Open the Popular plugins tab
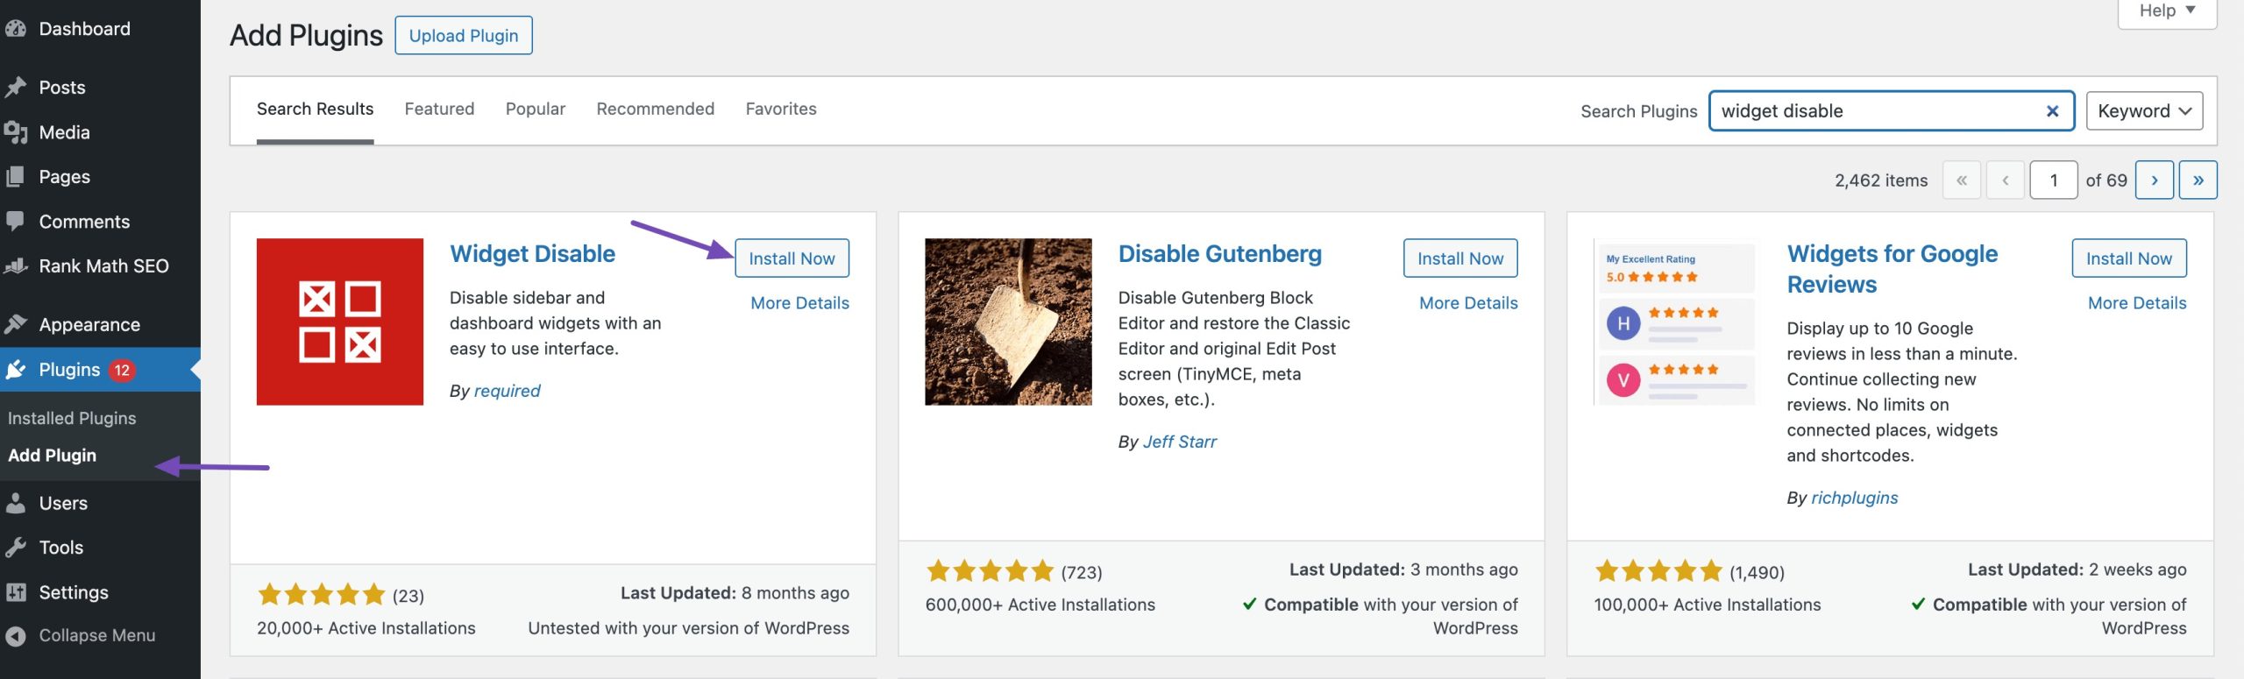 [535, 109]
